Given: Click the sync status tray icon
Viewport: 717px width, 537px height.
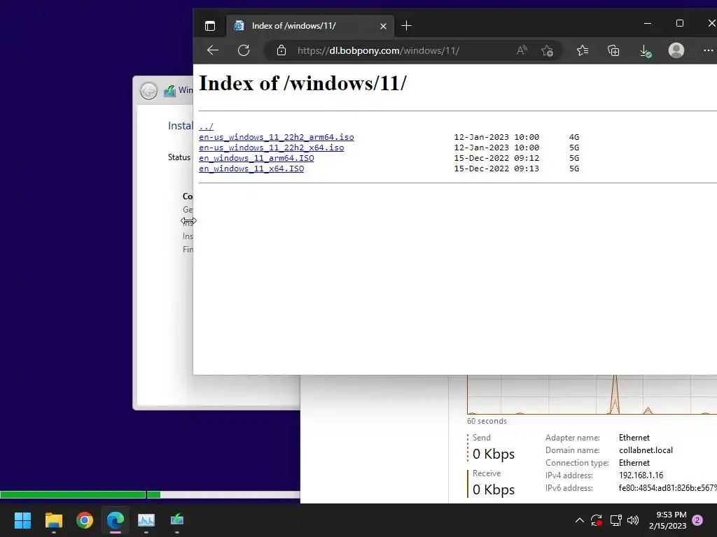Looking at the screenshot, I should pos(597,520).
